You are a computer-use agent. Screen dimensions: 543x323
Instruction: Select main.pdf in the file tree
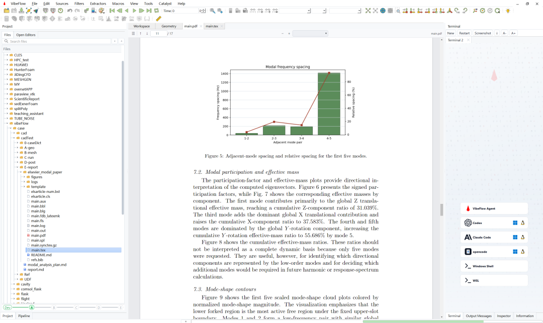(38, 235)
